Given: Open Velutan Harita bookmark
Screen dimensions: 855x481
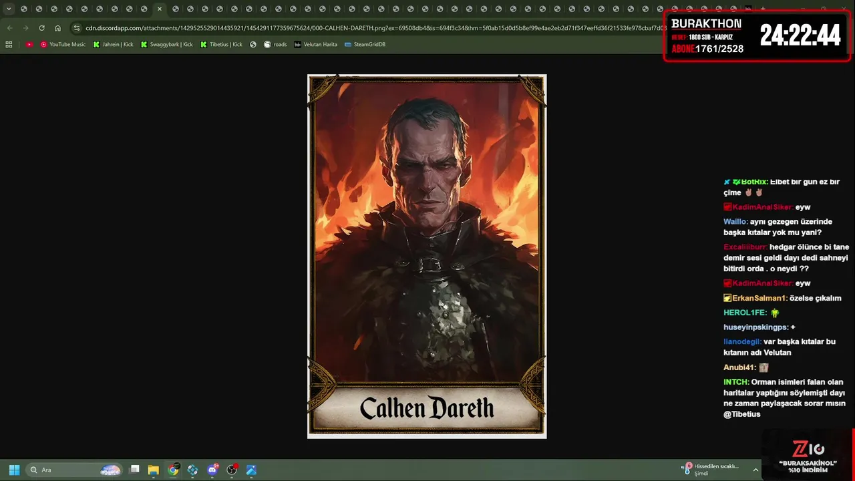Looking at the screenshot, I should 315,44.
